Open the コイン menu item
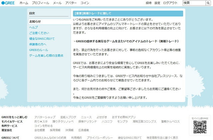Viewport: 213px width, 140px height. pos(85,3)
